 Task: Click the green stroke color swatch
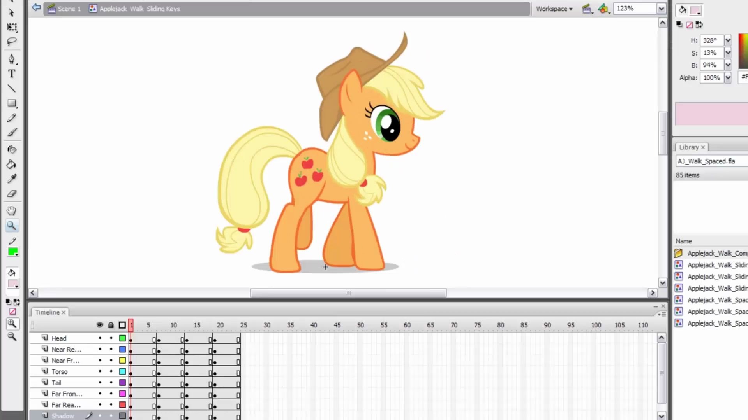[x=13, y=252]
